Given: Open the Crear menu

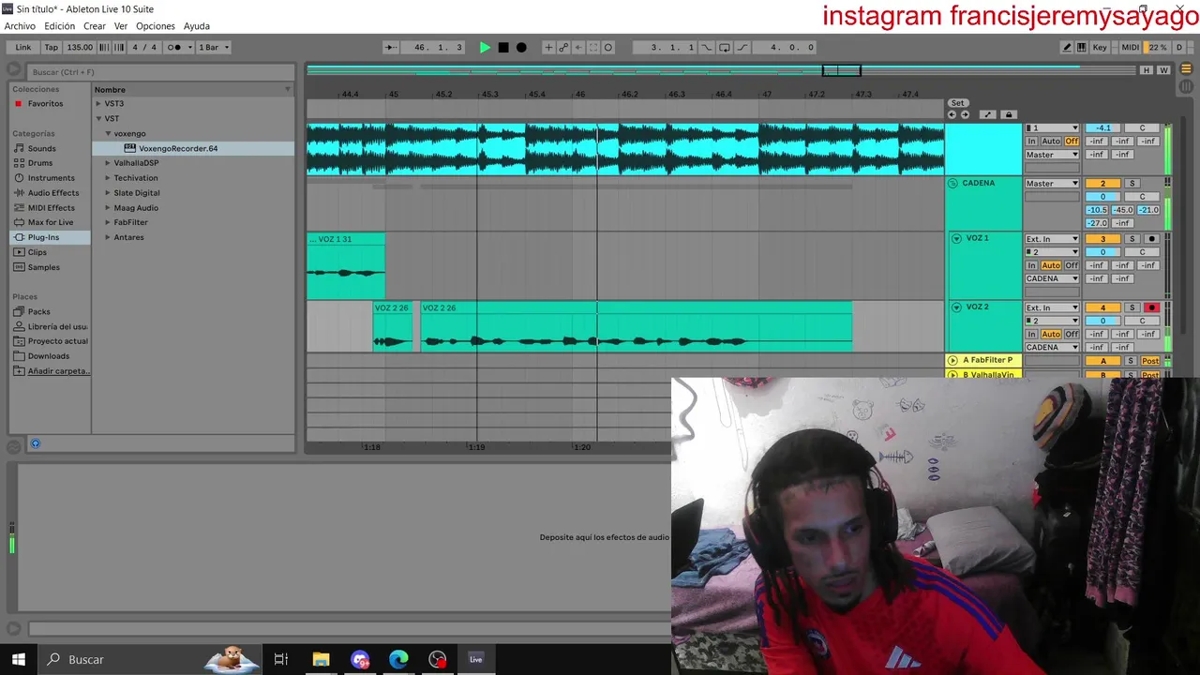Looking at the screenshot, I should [94, 26].
